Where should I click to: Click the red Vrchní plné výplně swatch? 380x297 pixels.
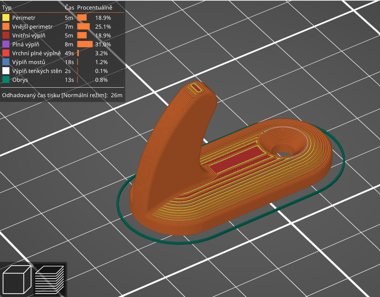click(x=6, y=53)
